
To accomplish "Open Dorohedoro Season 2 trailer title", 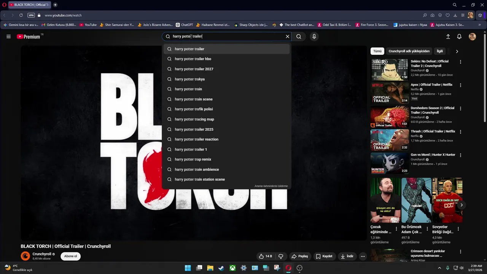I will point(433,110).
